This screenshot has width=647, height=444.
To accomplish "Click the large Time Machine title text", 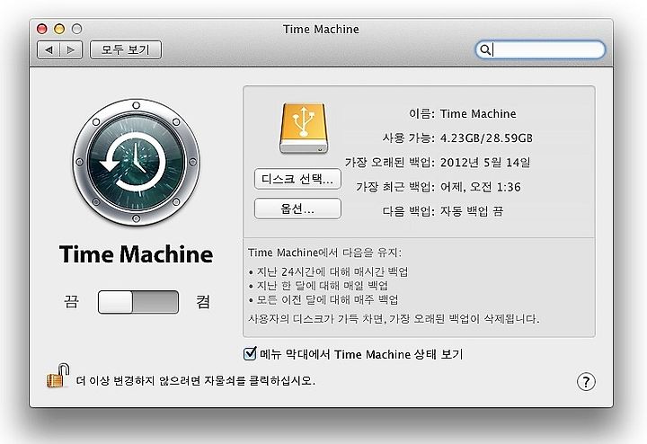I will coord(137,254).
